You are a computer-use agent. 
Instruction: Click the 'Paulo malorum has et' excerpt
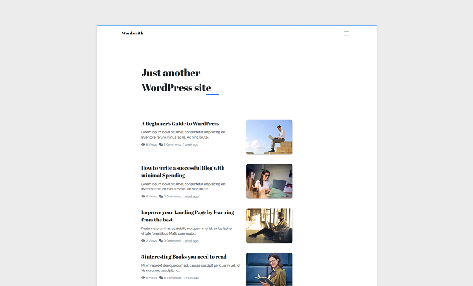pyautogui.click(x=186, y=231)
